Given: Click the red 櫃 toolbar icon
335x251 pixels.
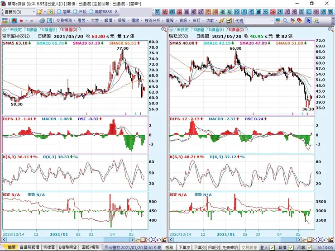Looking at the screenshot, I should pos(165,12).
